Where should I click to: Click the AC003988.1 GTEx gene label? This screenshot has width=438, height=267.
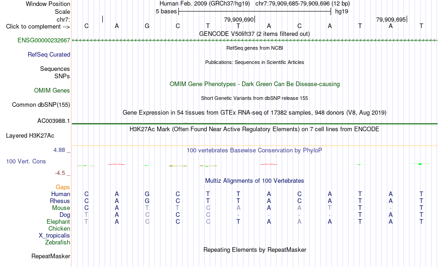pos(53,121)
